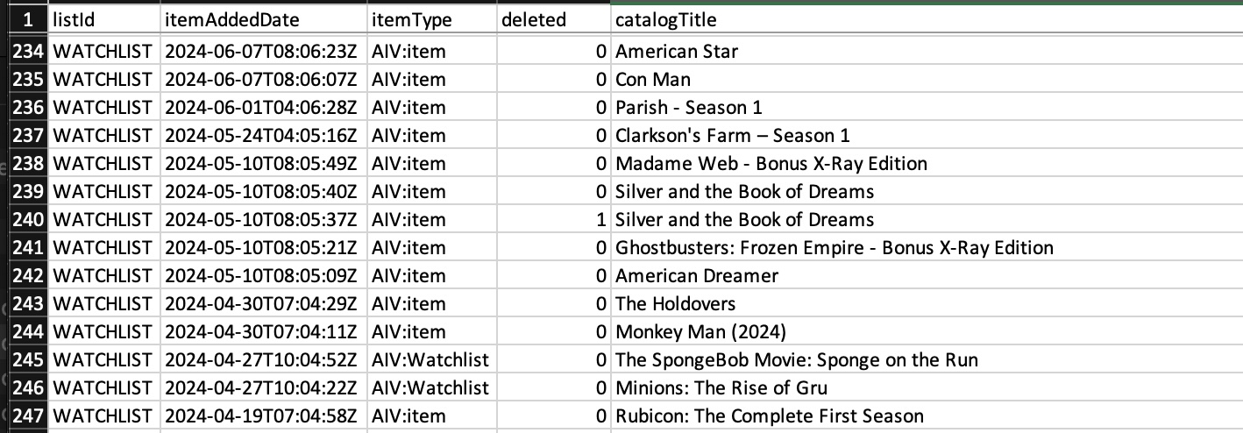Select the deleted value 1 in row 240
Screen dimensions: 1243x433
pos(553,220)
